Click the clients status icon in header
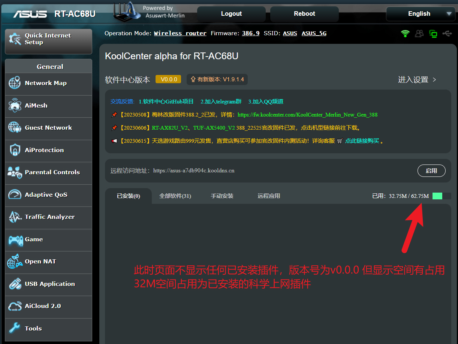This screenshot has width=458, height=344. pyautogui.click(x=419, y=33)
